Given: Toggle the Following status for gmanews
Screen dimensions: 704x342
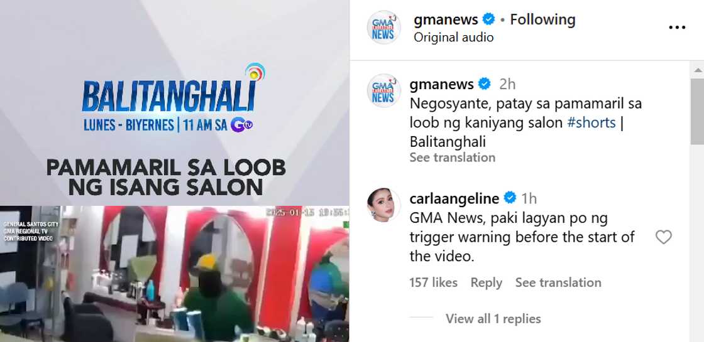Looking at the screenshot, I should click(x=542, y=19).
